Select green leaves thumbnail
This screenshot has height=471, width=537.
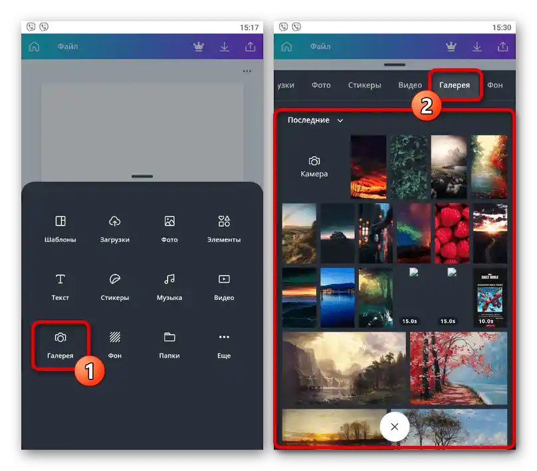tap(409, 167)
